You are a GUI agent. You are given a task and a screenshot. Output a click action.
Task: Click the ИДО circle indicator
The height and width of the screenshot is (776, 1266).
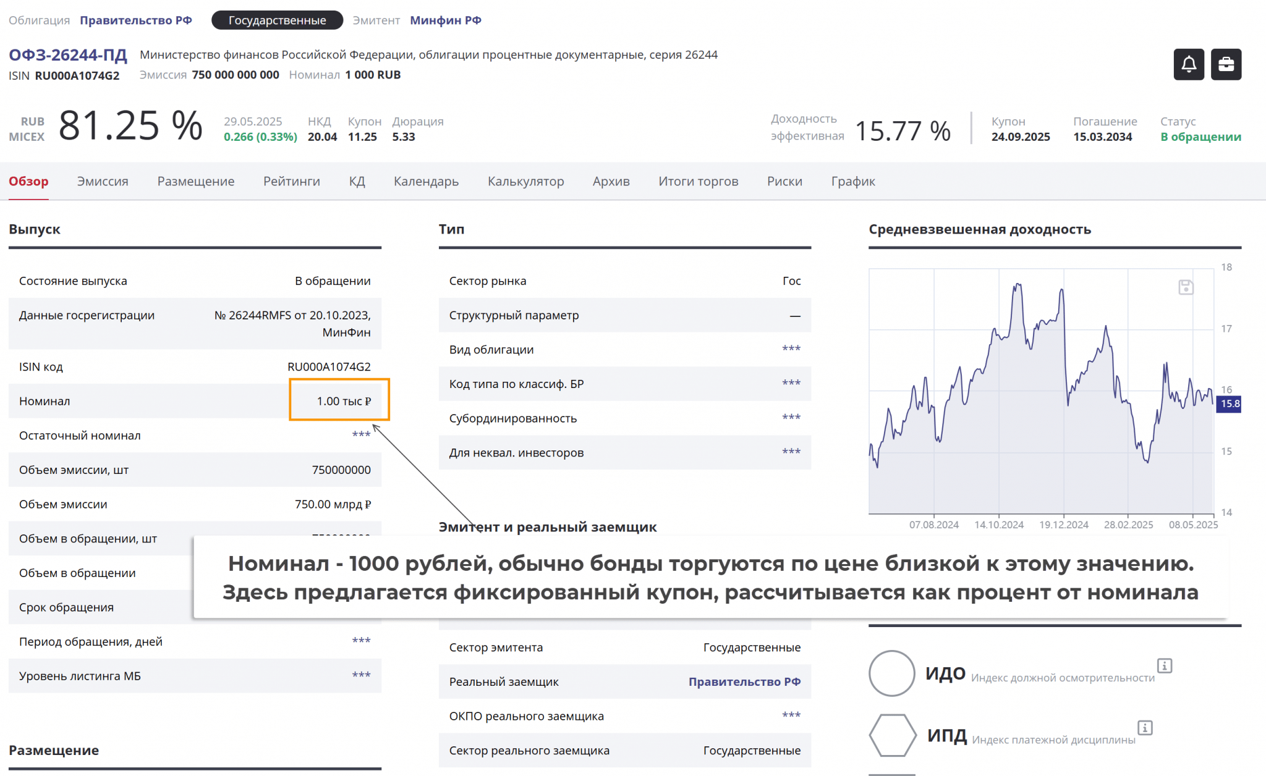click(x=891, y=673)
